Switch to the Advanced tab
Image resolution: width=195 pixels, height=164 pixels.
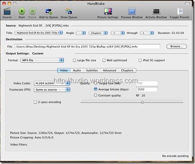109,70
